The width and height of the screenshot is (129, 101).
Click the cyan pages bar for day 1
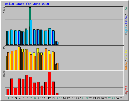click(x=8, y=38)
